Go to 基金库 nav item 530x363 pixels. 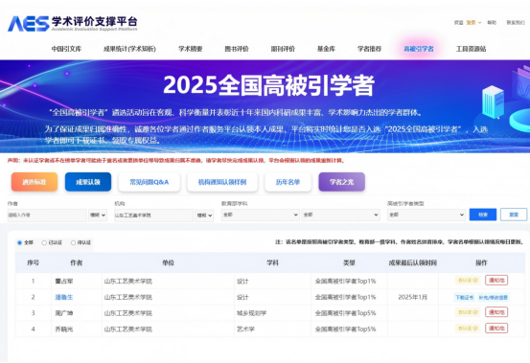326,49
